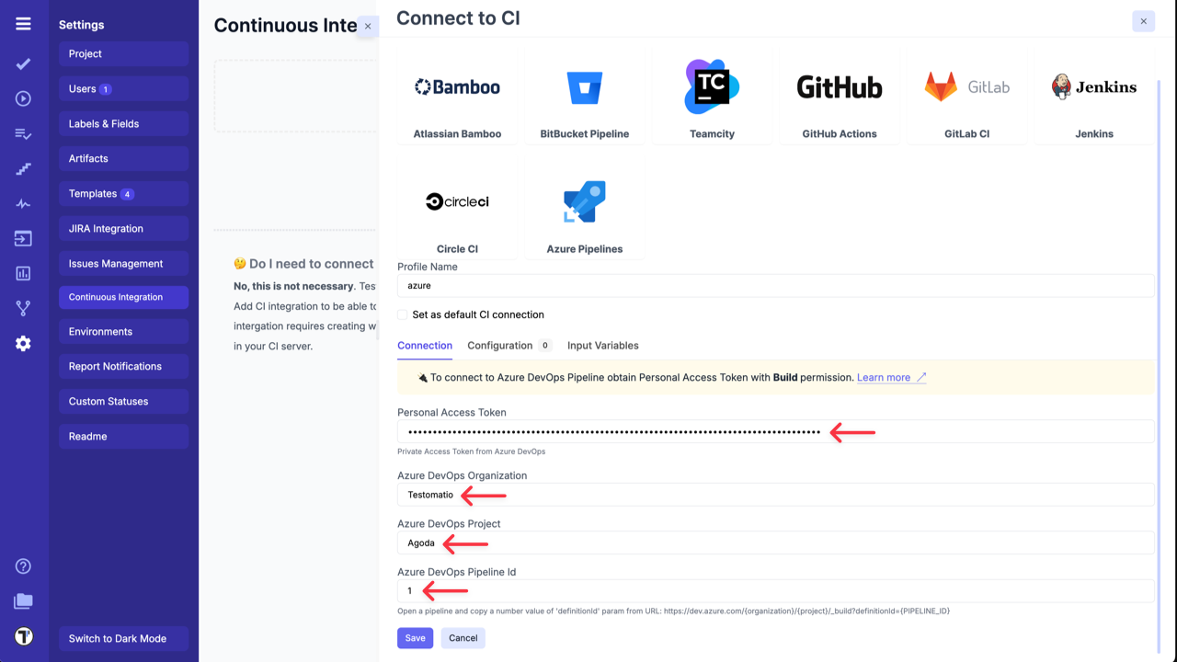Choose the Jenkins CI tile
The height and width of the screenshot is (662, 1177).
tap(1094, 97)
